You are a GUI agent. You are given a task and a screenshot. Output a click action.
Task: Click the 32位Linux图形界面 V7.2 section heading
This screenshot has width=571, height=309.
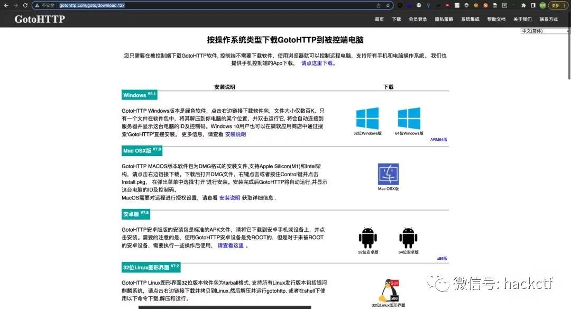[151, 267]
